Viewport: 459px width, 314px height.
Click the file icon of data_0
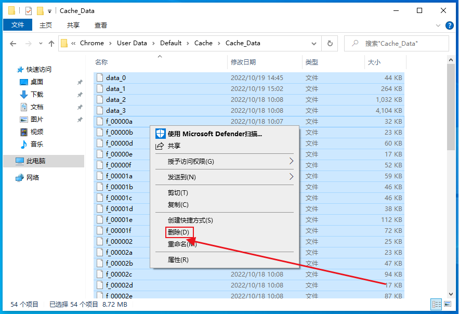pyautogui.click(x=100, y=77)
